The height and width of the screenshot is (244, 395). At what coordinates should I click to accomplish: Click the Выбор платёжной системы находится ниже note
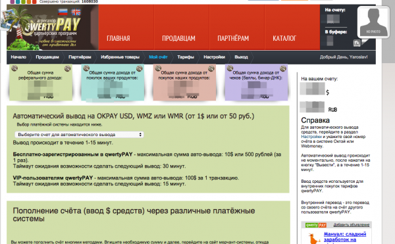pos(59,124)
